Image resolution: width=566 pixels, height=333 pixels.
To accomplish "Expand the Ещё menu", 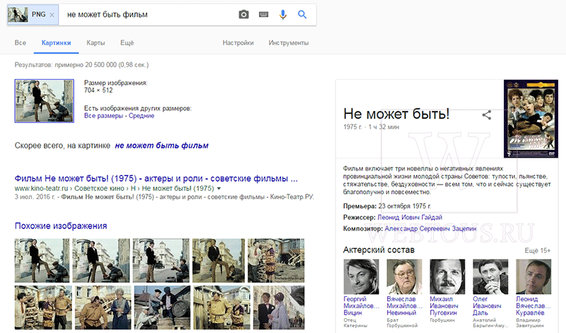I will (127, 42).
